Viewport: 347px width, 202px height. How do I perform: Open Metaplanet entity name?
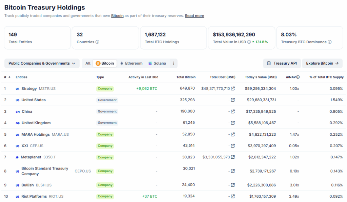31,157
